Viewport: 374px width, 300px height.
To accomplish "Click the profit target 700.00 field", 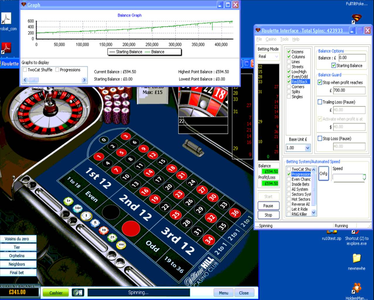I will coord(349,90).
